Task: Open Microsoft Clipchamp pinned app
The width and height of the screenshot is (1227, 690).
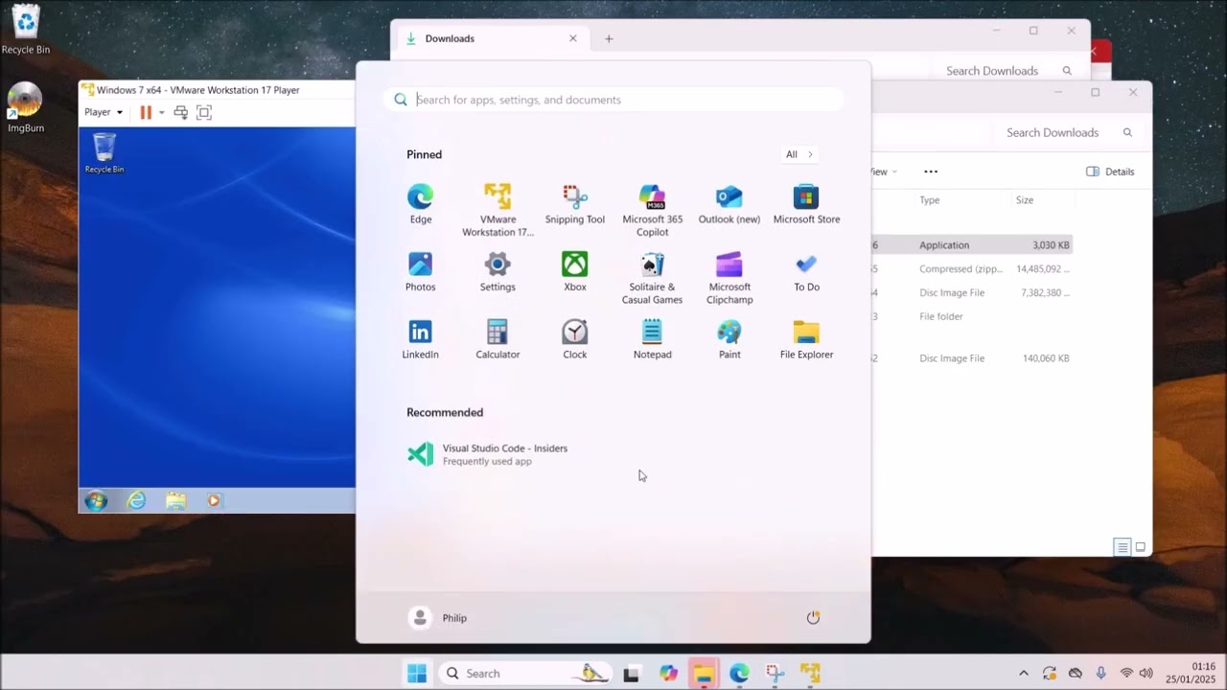Action: click(x=729, y=278)
